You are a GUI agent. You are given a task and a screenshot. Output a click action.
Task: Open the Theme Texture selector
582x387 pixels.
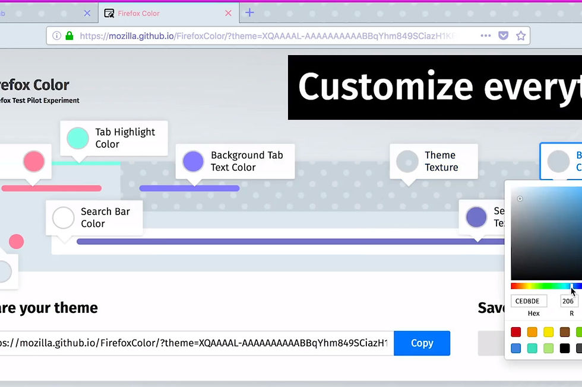407,161
